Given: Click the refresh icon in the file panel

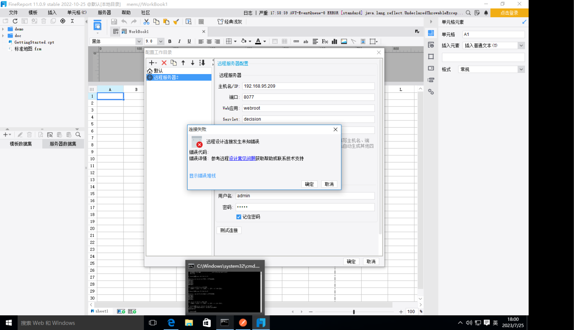Looking at the screenshot, I should (15, 21).
